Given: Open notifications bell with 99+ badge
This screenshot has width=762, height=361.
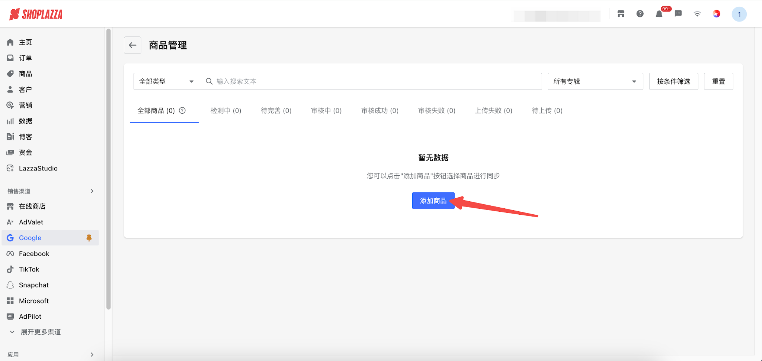Looking at the screenshot, I should [659, 14].
